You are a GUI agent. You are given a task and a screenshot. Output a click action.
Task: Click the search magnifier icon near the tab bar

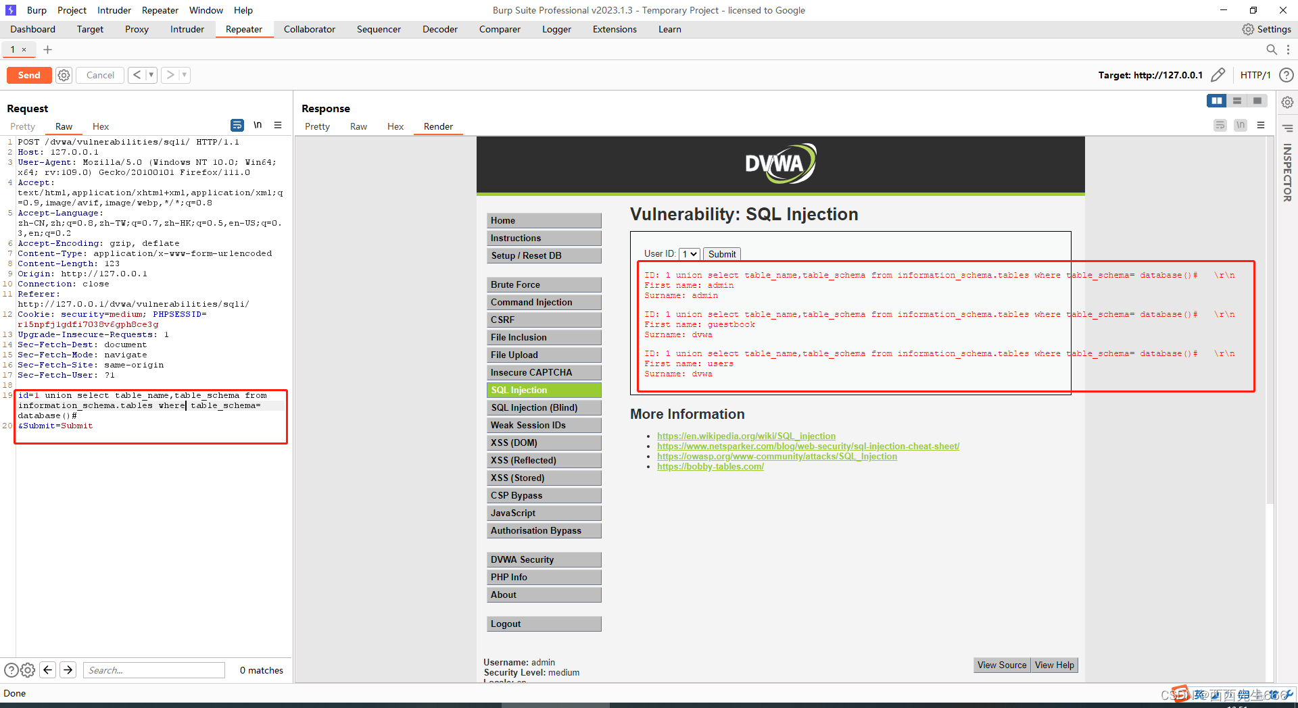(x=1271, y=49)
